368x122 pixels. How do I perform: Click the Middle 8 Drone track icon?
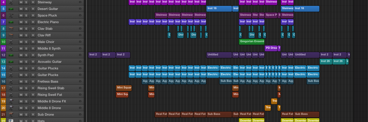pyautogui.click(x=11, y=108)
